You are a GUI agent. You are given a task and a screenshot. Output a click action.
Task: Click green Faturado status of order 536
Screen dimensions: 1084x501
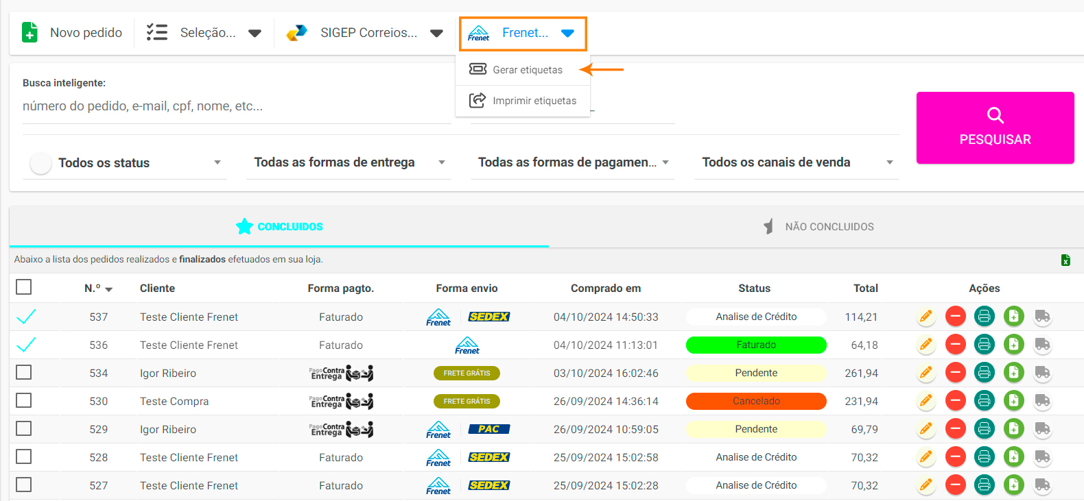pos(756,345)
